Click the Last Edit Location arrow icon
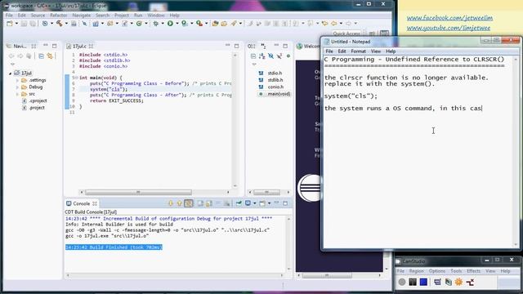 (324, 24)
